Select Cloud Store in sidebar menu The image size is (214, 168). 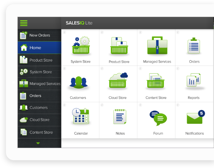(40, 120)
